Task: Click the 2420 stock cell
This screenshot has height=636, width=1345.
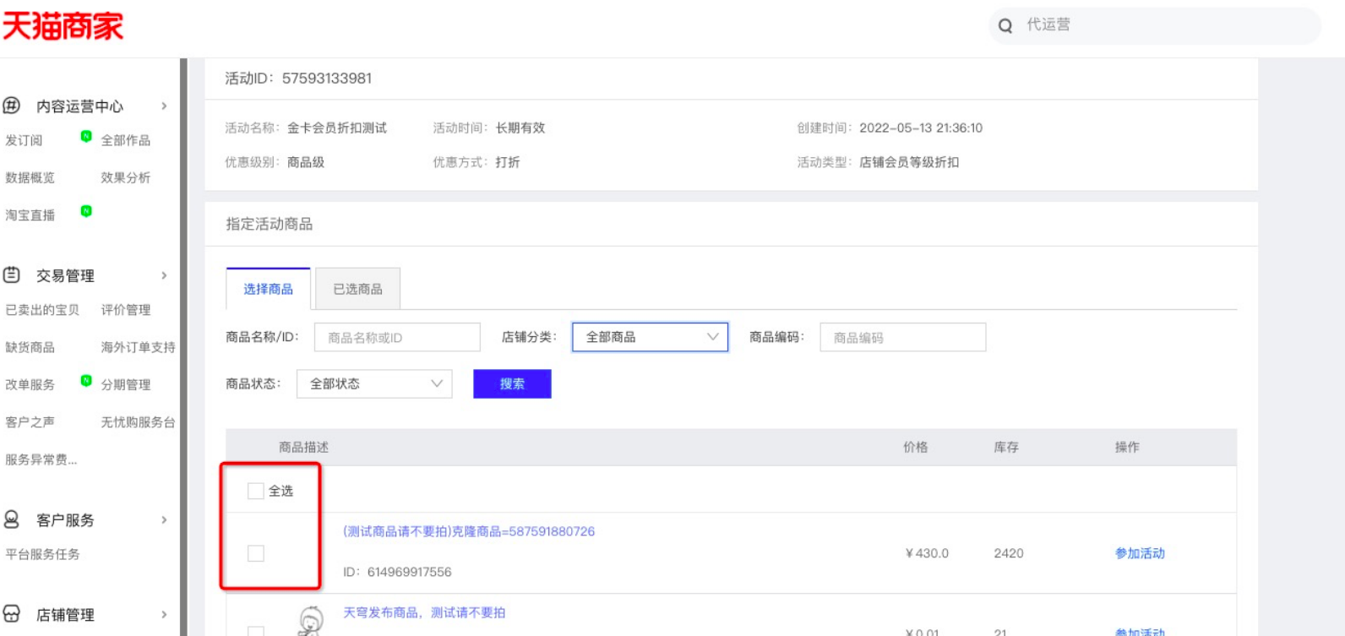Action: (1009, 553)
